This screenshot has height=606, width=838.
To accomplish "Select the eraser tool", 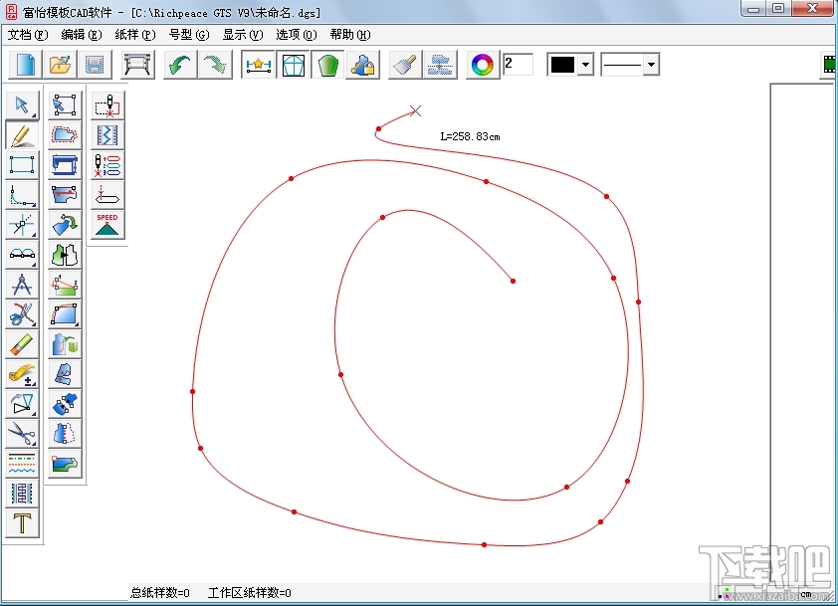I will [22, 344].
